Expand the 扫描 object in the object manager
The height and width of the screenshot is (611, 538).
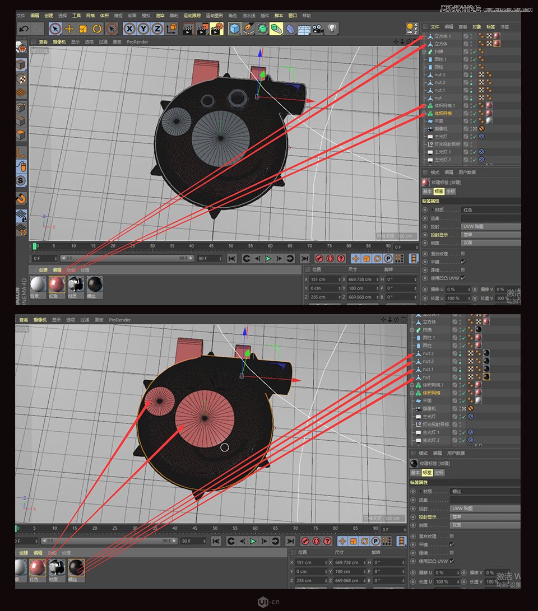click(424, 52)
